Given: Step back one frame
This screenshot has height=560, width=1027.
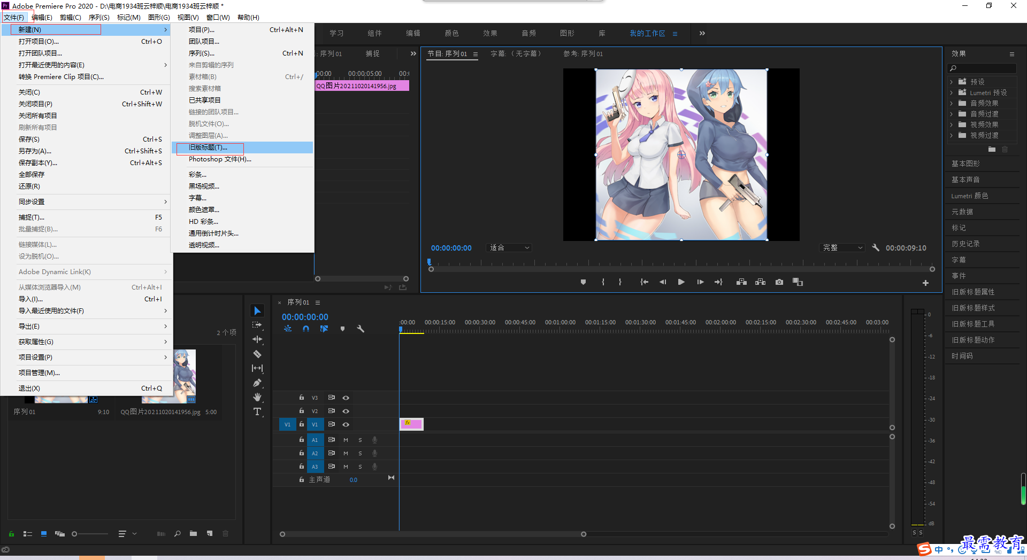Looking at the screenshot, I should [663, 282].
